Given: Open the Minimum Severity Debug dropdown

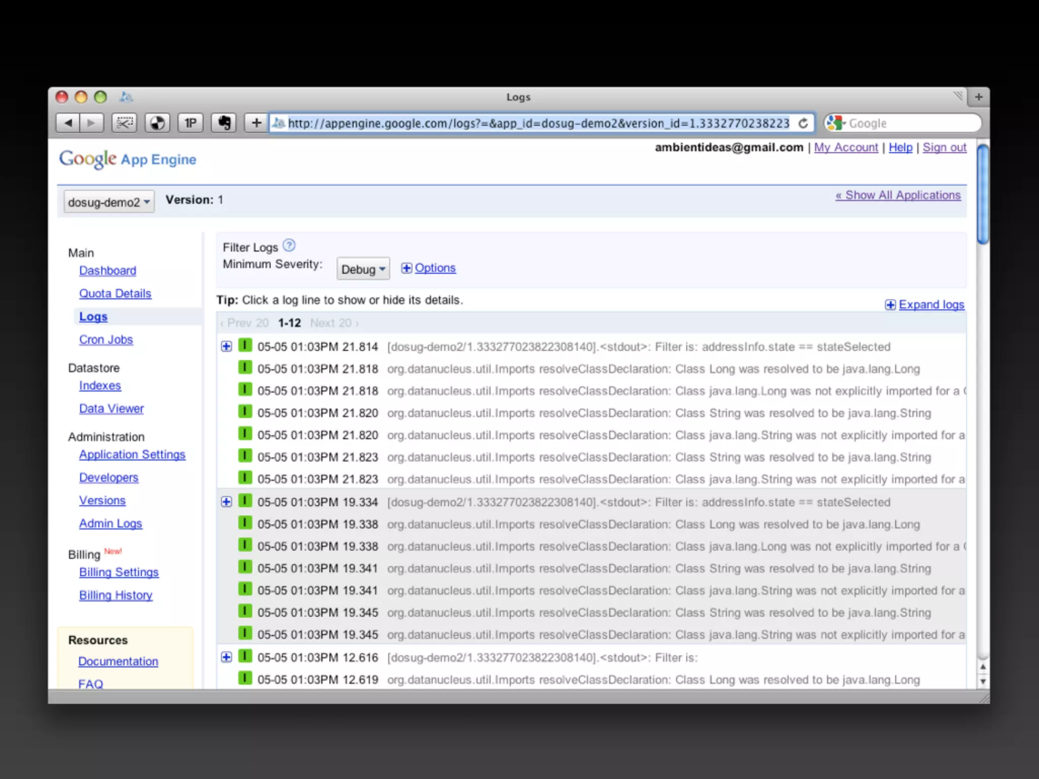Looking at the screenshot, I should [x=363, y=269].
